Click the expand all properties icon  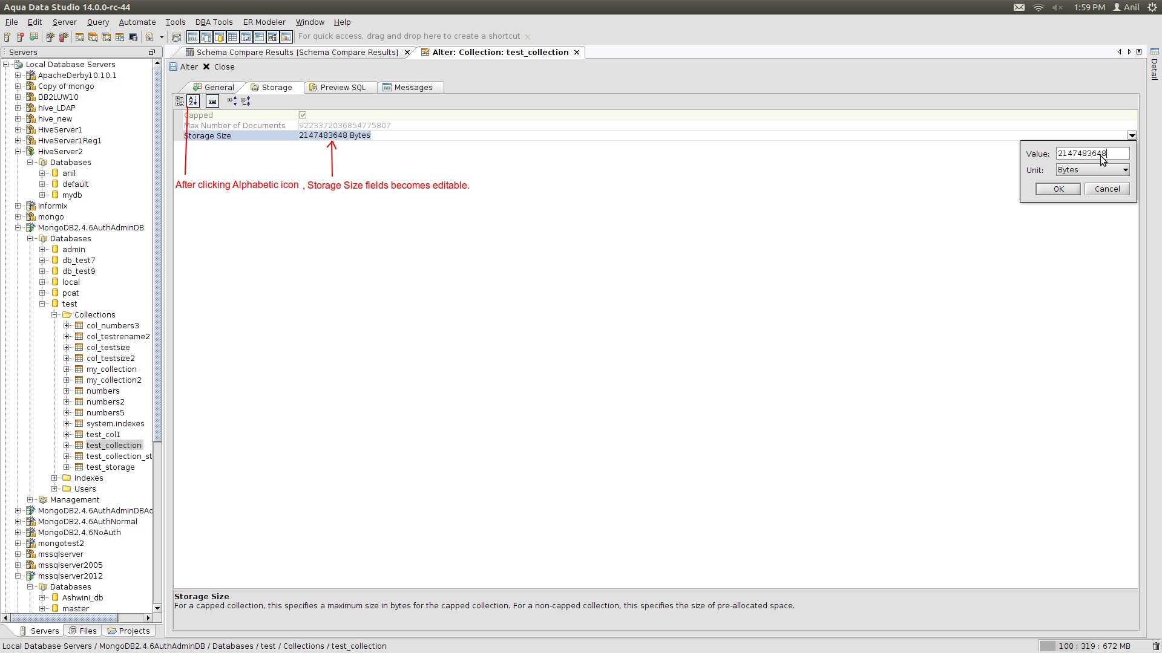pyautogui.click(x=232, y=101)
